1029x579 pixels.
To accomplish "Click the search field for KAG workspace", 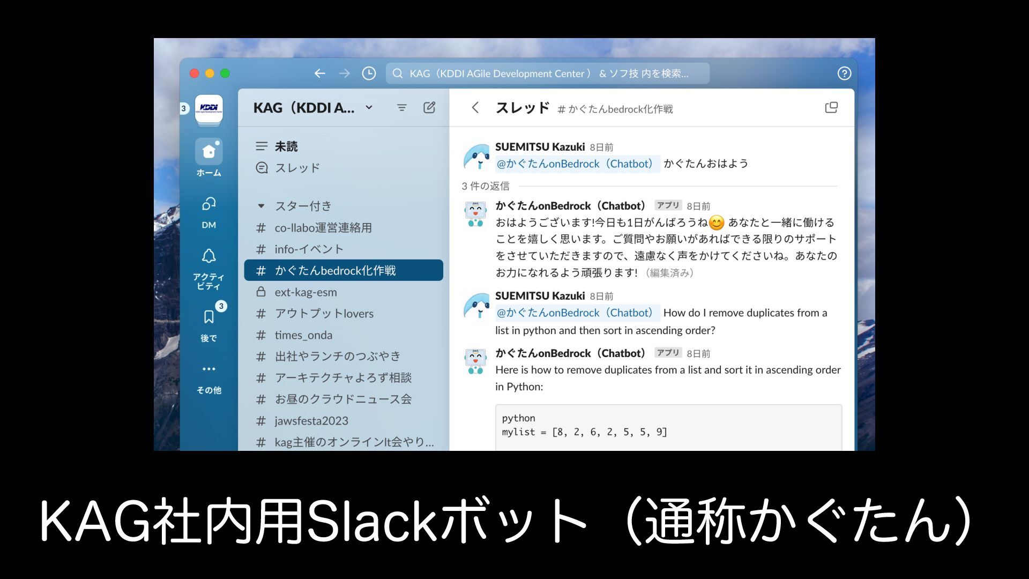I will point(548,73).
